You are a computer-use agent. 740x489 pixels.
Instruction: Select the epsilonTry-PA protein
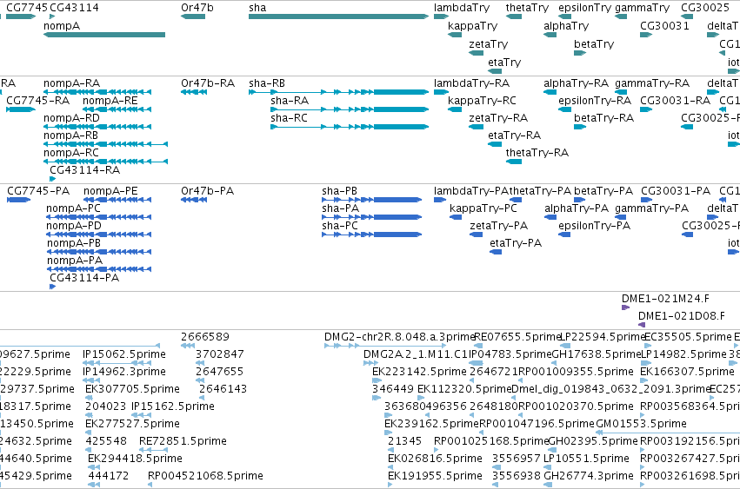click(x=564, y=235)
